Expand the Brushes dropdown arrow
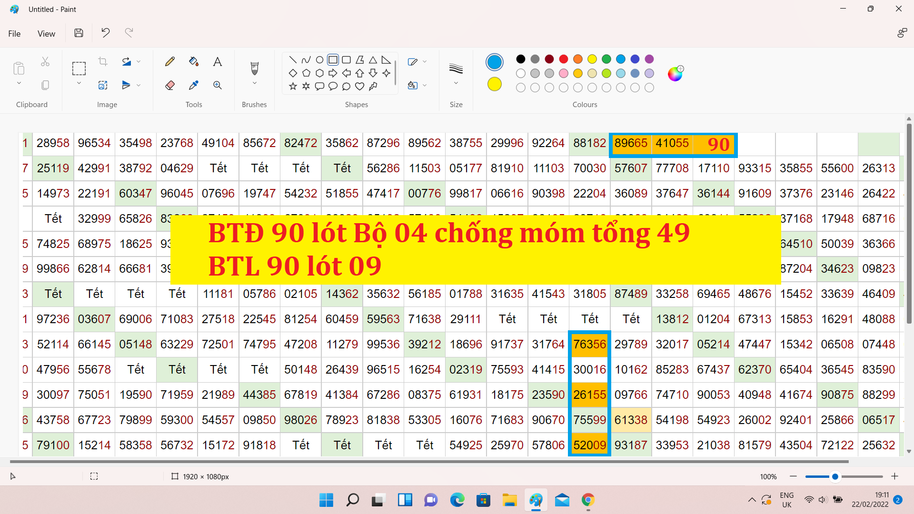The image size is (914, 514). click(x=254, y=83)
